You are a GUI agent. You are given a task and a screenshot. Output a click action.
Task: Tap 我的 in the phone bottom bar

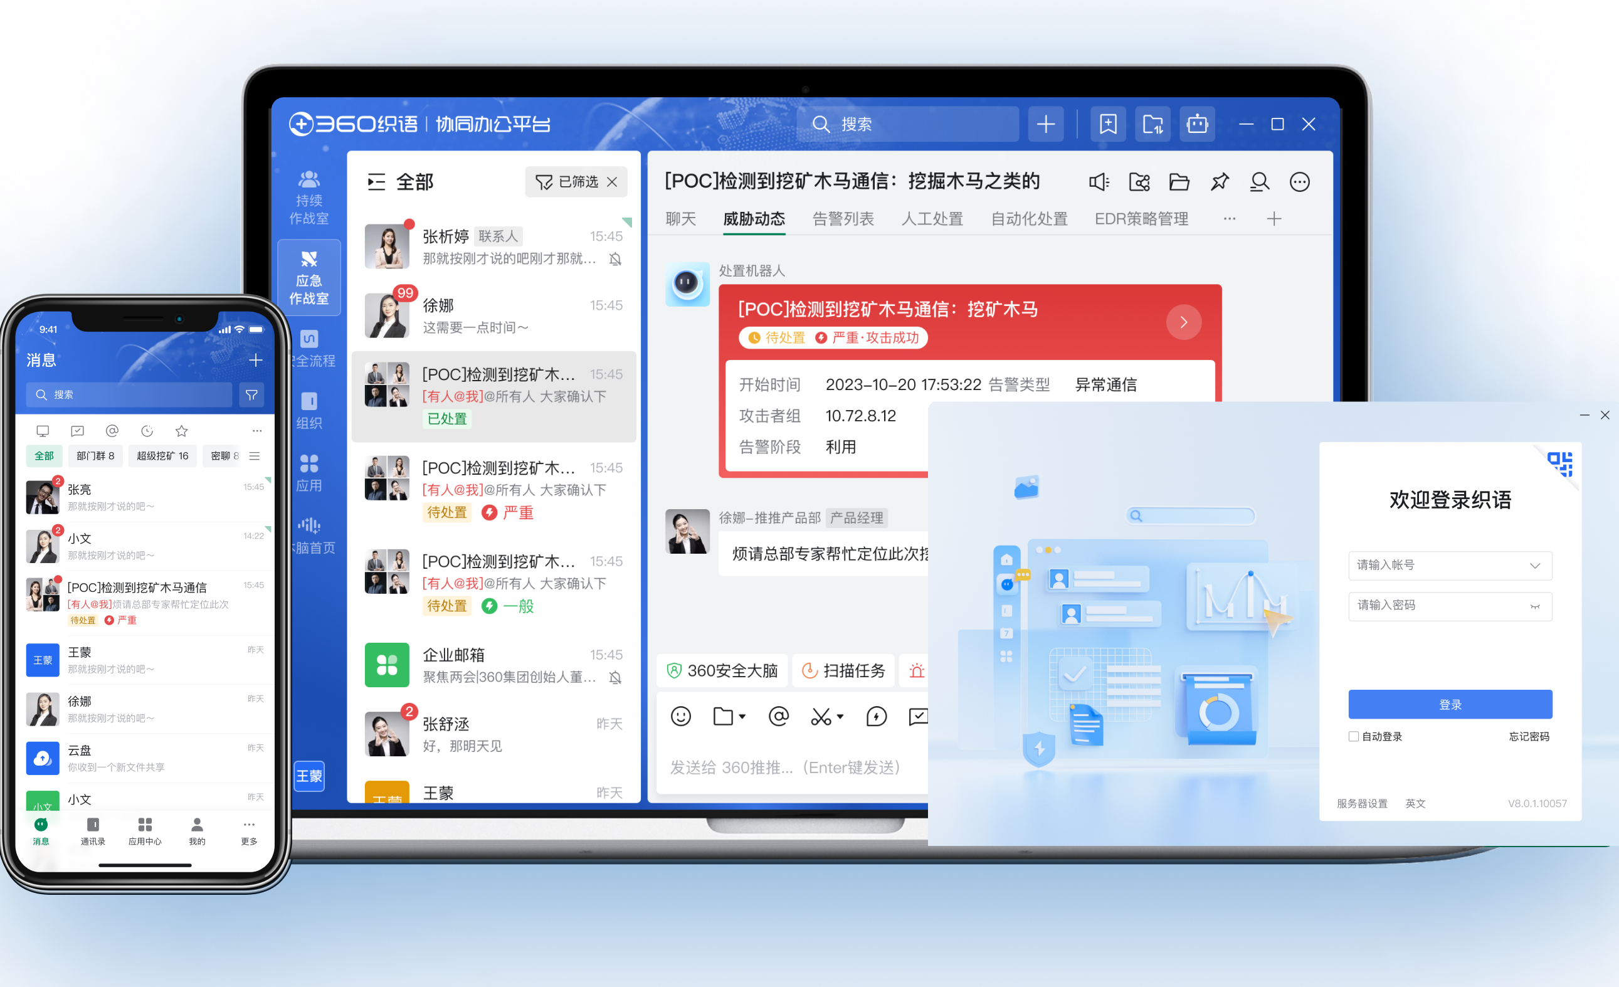(196, 831)
